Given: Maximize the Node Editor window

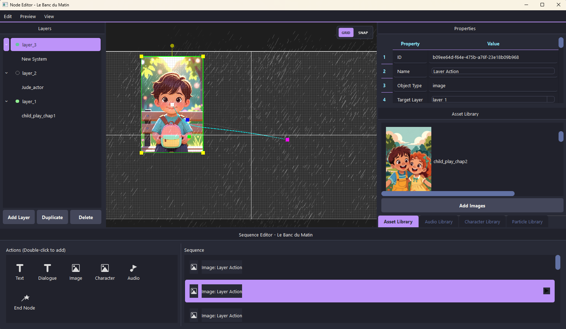Looking at the screenshot, I should tap(542, 5).
